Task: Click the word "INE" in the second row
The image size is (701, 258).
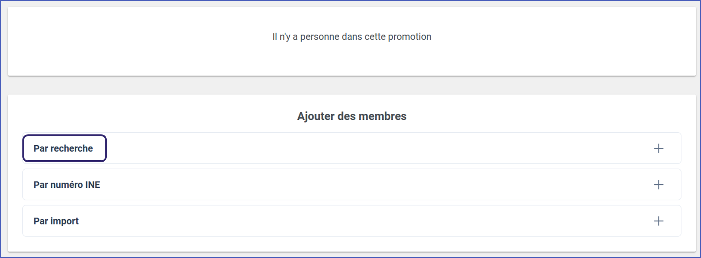Action: pyautogui.click(x=93, y=185)
